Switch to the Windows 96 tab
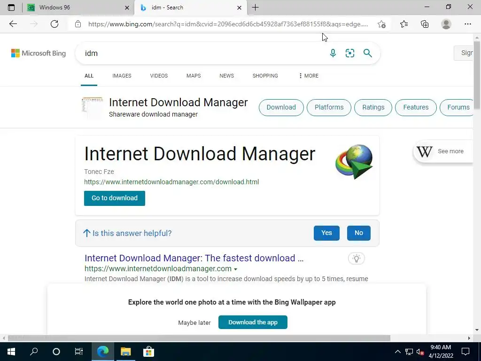Image resolution: width=481 pixels, height=361 pixels. (78, 8)
